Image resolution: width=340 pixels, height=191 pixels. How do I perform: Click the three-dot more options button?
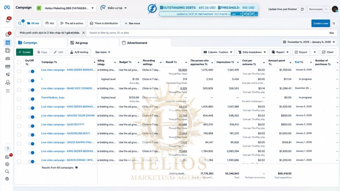click(326, 9)
